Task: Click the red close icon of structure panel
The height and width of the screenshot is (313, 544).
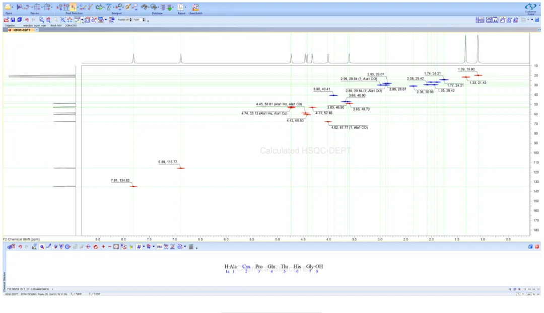Action: click(x=537, y=247)
